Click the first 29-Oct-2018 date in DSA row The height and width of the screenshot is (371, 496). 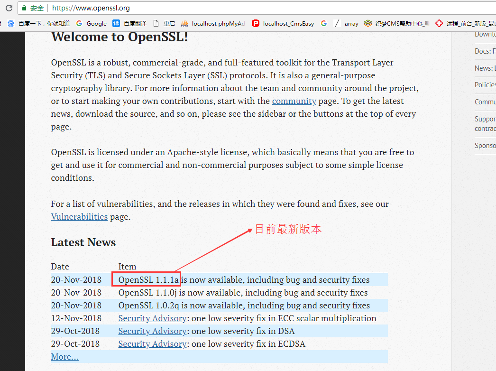75,331
